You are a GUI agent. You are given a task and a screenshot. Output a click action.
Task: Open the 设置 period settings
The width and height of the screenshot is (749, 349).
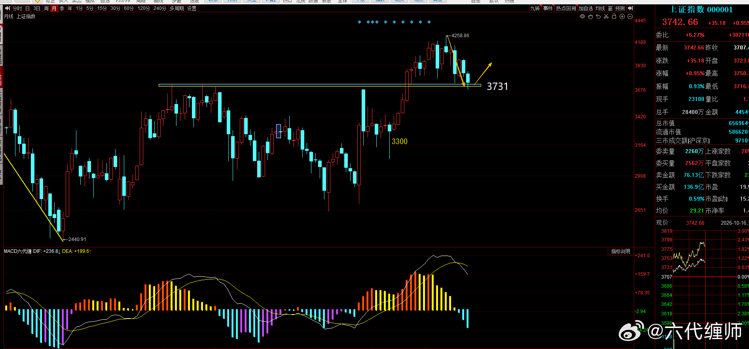click(192, 8)
